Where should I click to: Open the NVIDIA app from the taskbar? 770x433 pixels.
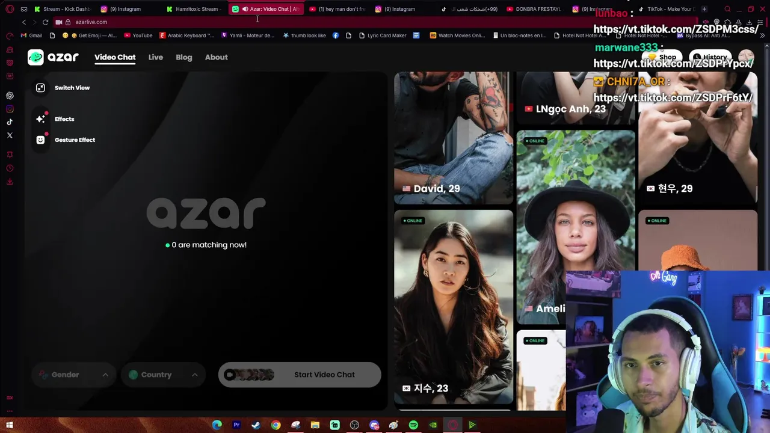(x=433, y=425)
